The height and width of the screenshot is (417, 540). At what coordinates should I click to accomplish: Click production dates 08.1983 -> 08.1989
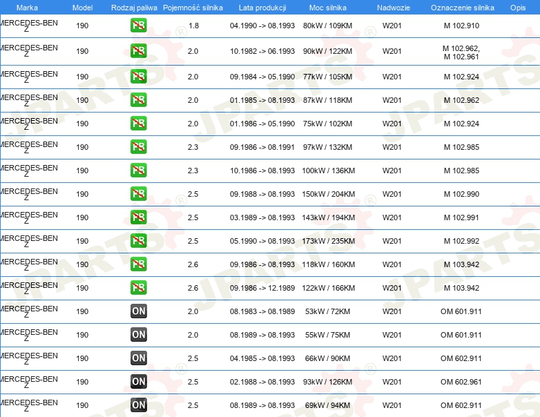coord(262,311)
